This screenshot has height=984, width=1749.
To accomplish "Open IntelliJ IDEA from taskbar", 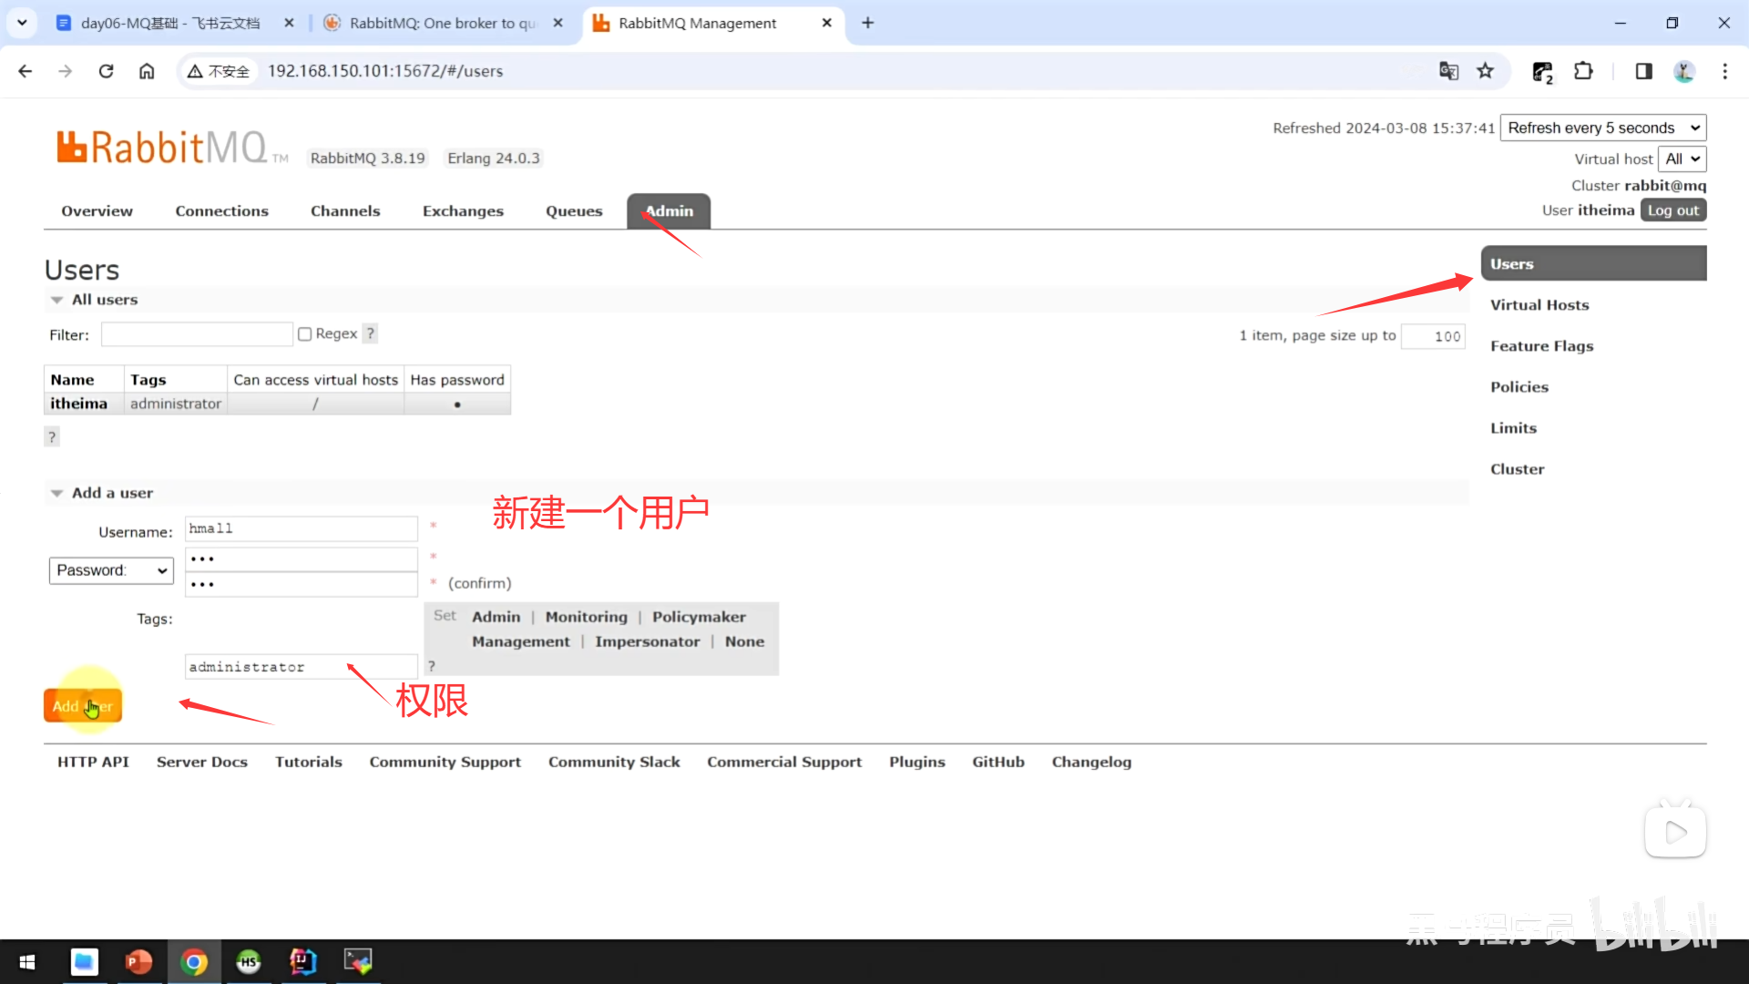I will (x=302, y=961).
